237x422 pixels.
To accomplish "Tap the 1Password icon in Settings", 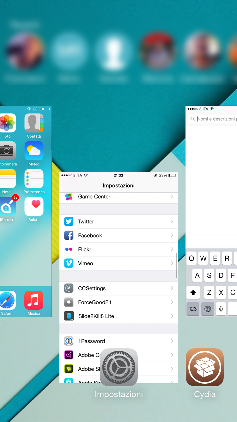I will 69,341.
